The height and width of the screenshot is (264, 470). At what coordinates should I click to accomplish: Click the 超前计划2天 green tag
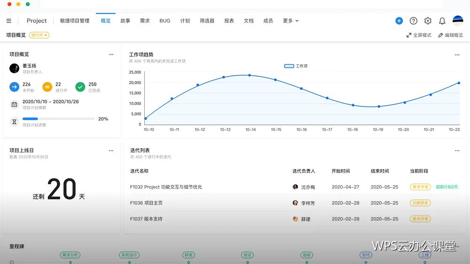pyautogui.click(x=447, y=187)
